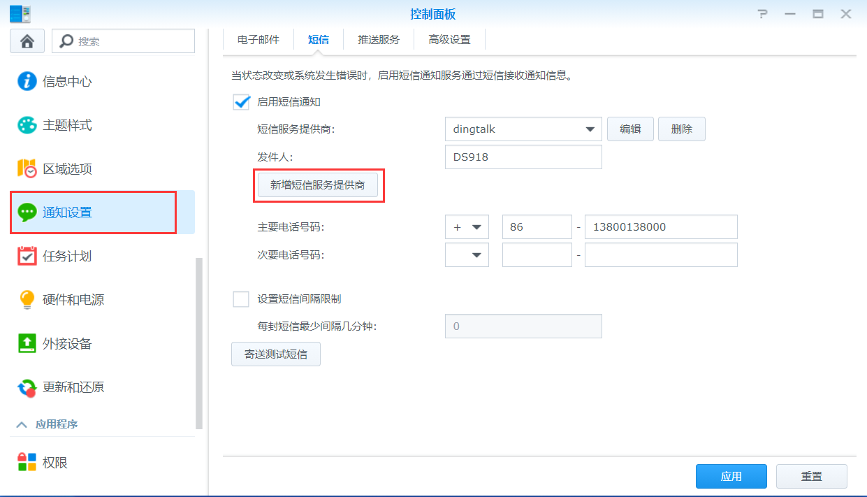867x497 pixels.
Task: Uncheck 启用短信通知
Action: pyautogui.click(x=241, y=101)
